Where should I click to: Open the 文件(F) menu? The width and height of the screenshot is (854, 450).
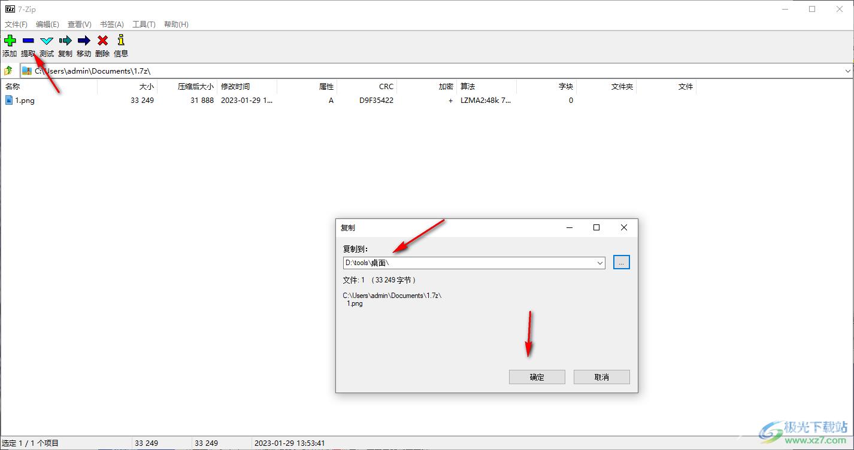[16, 25]
